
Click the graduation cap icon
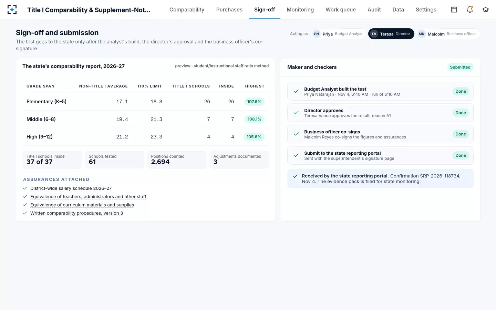click(x=486, y=10)
